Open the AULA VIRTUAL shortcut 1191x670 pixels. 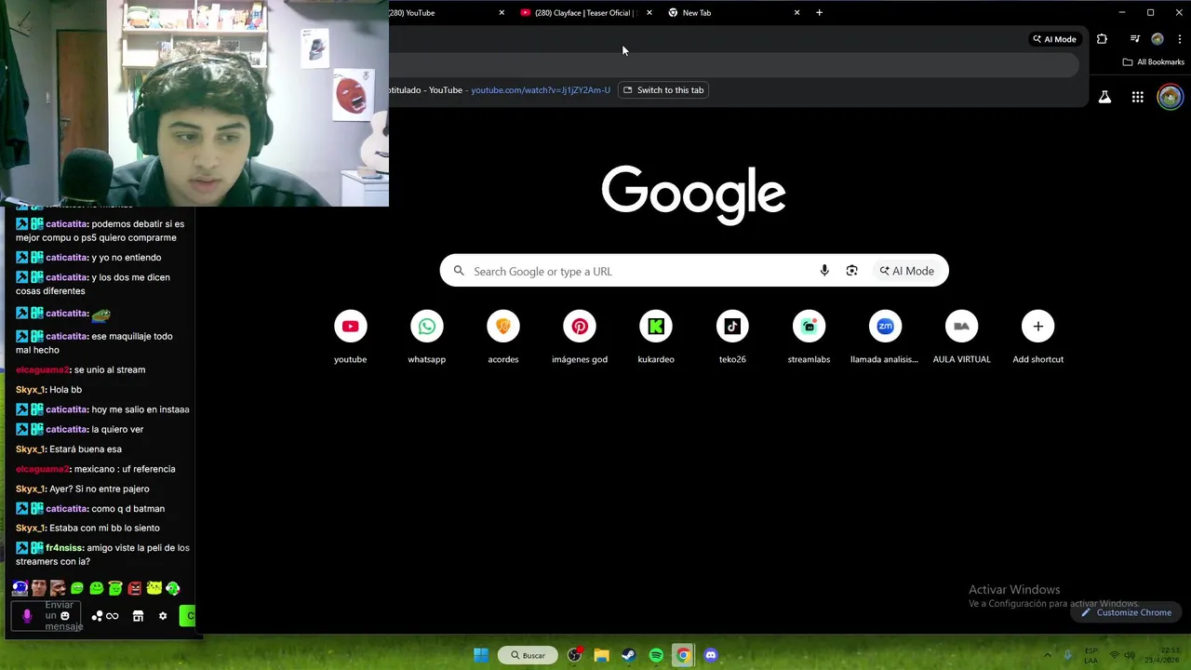[962, 337]
